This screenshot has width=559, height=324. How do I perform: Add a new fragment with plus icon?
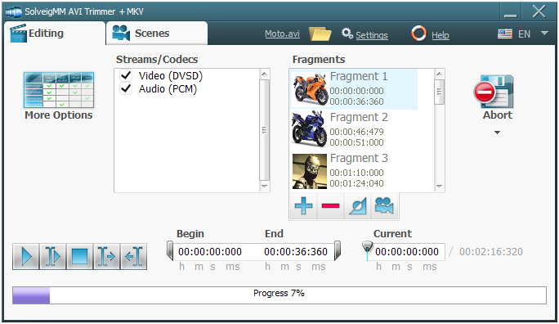(x=303, y=206)
